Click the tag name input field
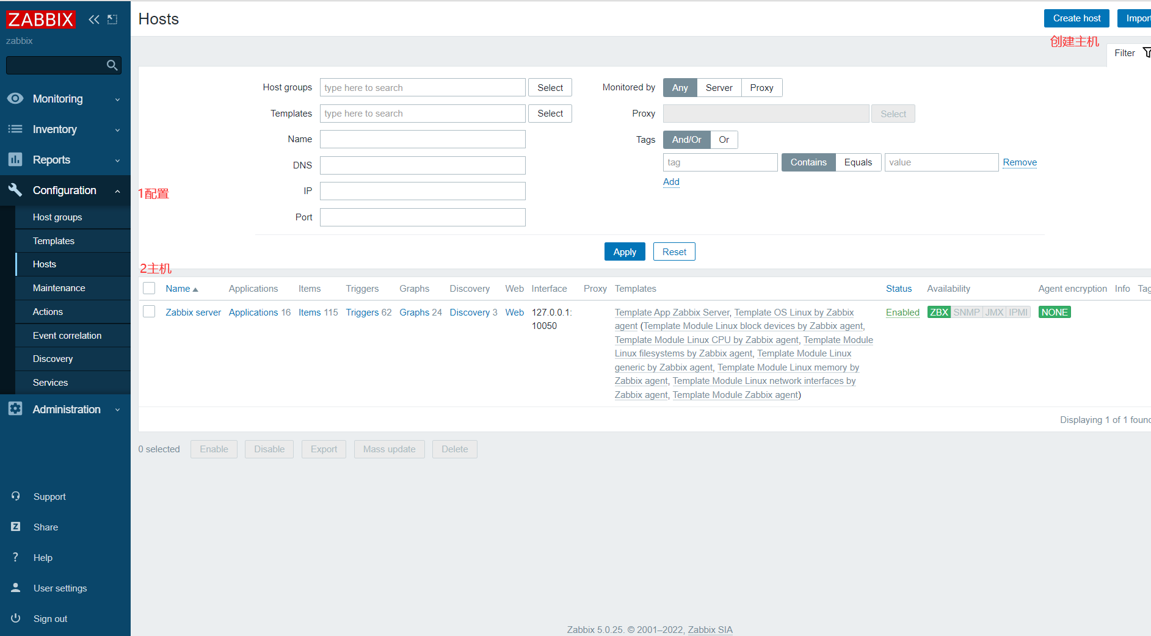Screen dimensions: 1151x636 click(721, 162)
